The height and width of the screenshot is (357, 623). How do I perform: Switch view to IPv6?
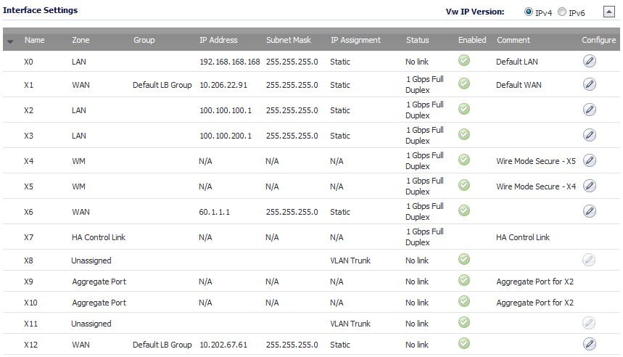562,12
